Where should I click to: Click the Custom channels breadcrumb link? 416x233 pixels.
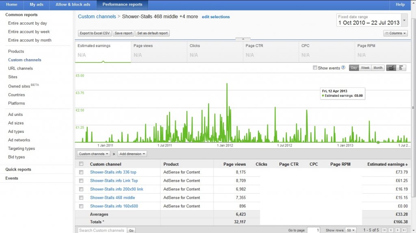(x=97, y=17)
